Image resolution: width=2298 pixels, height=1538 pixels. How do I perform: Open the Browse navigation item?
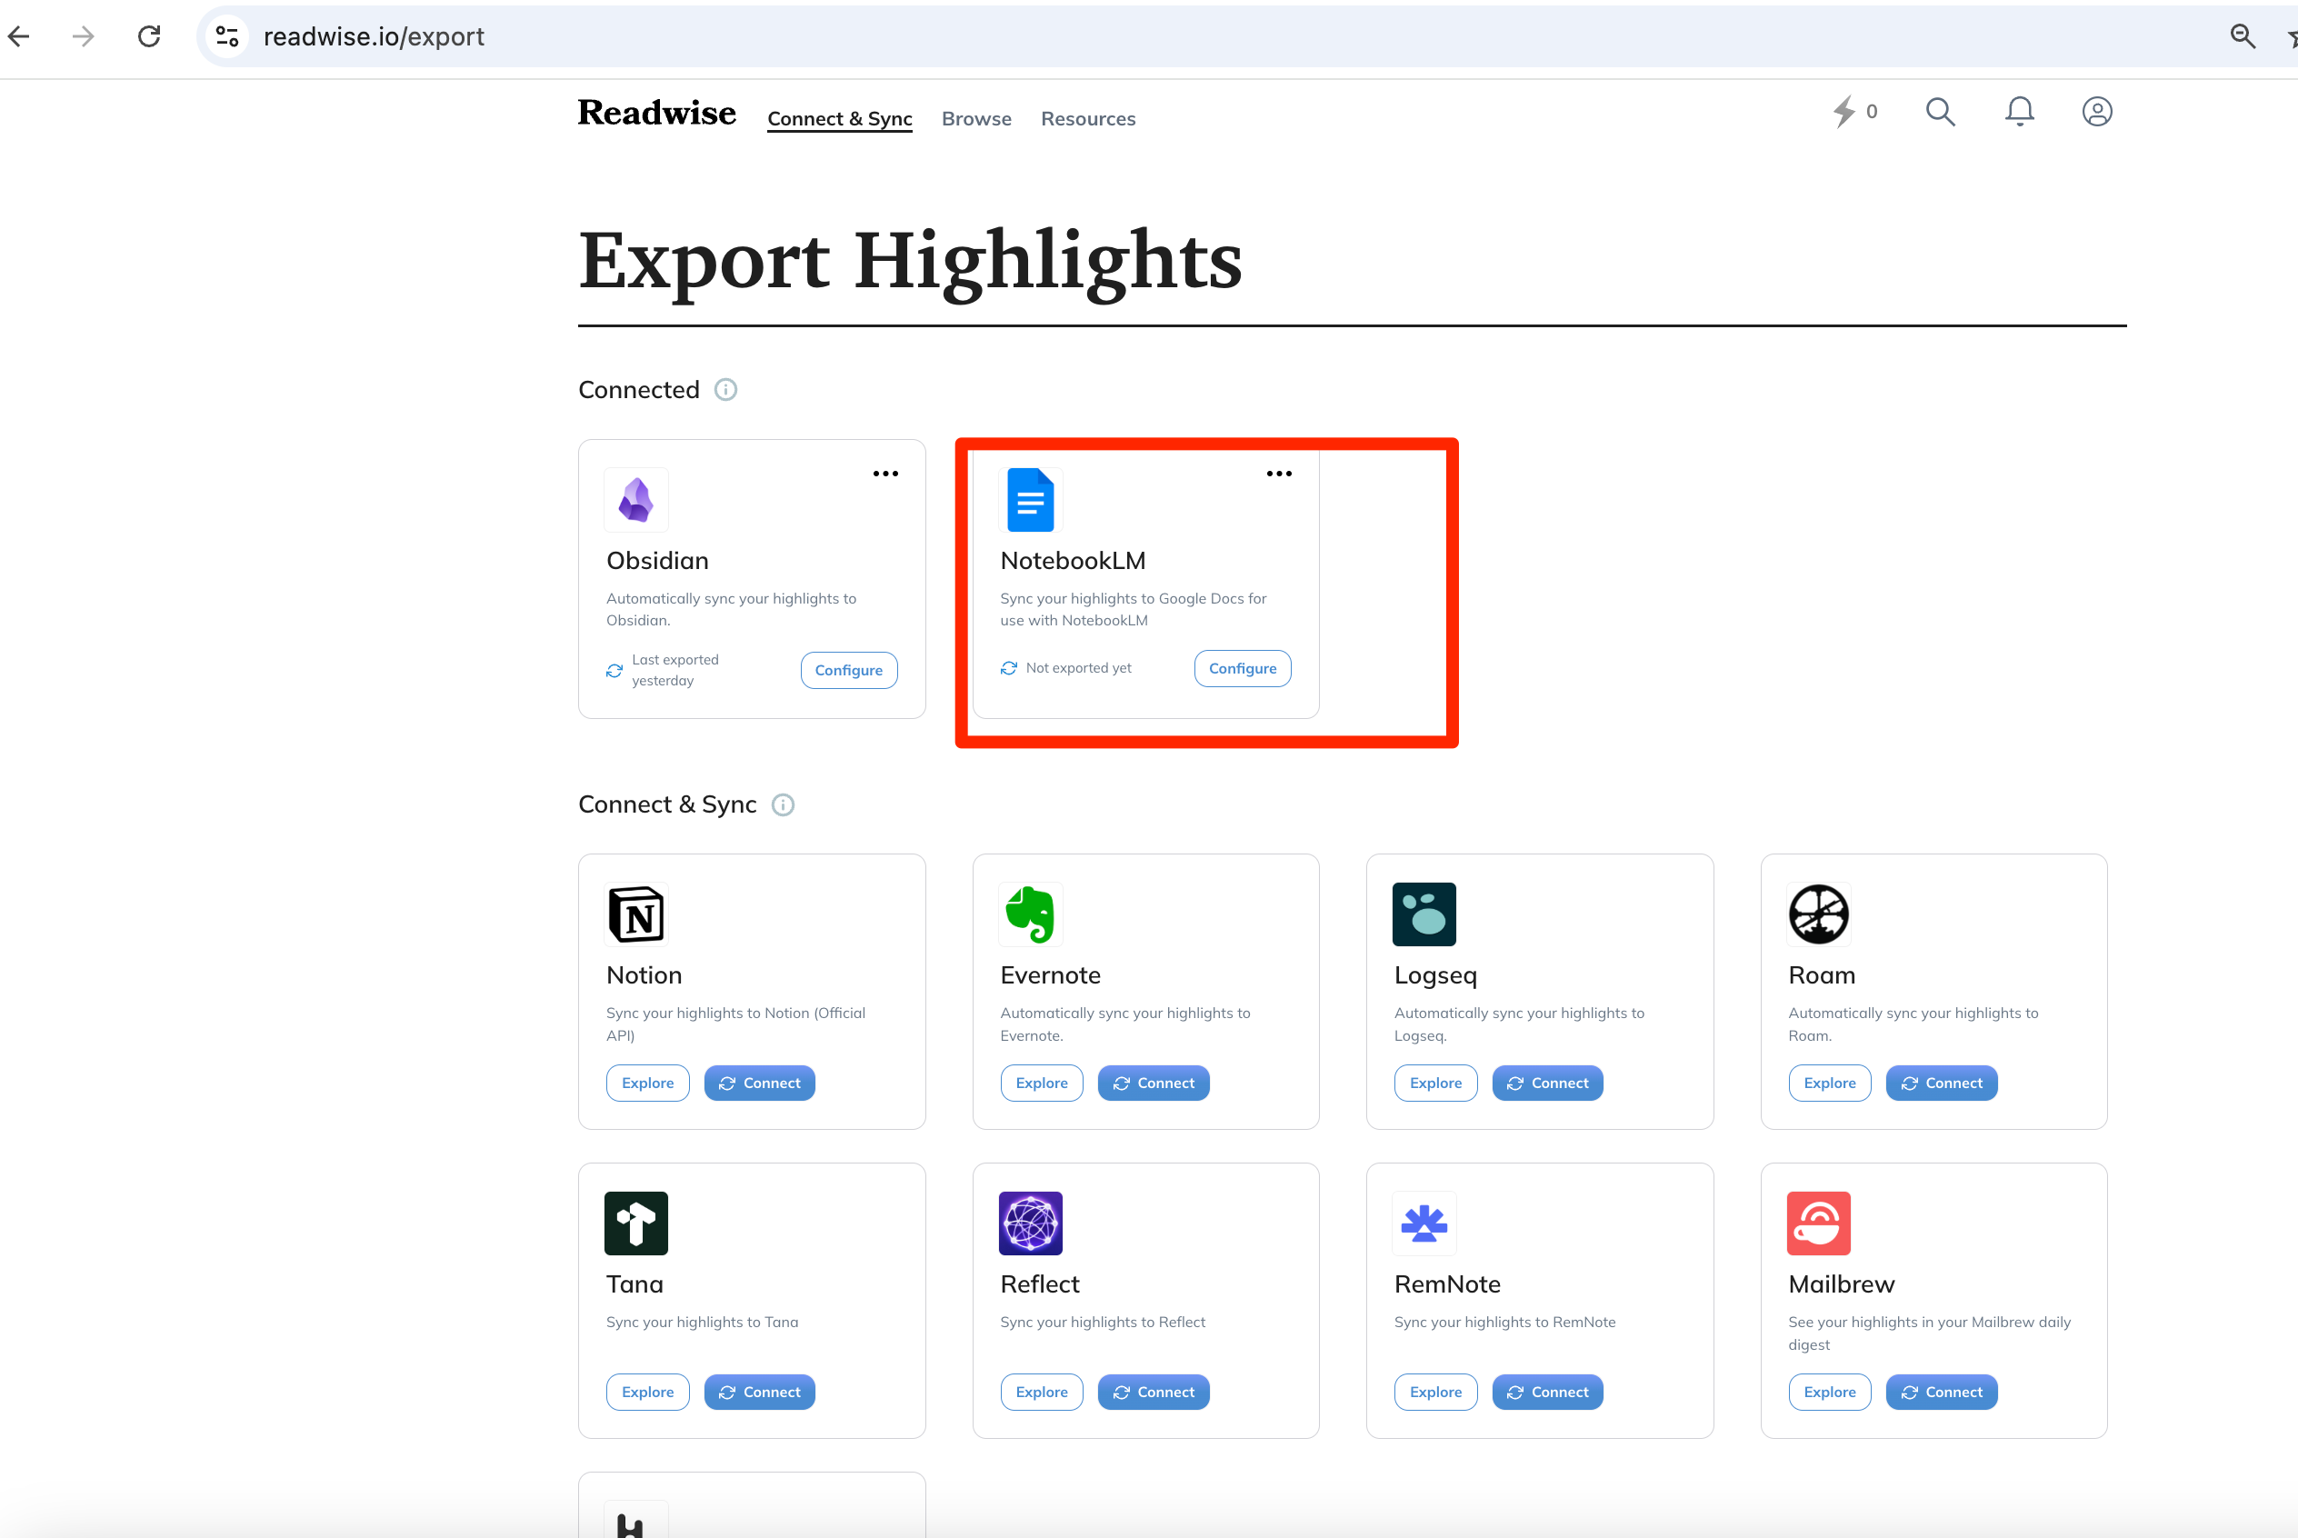pos(976,119)
